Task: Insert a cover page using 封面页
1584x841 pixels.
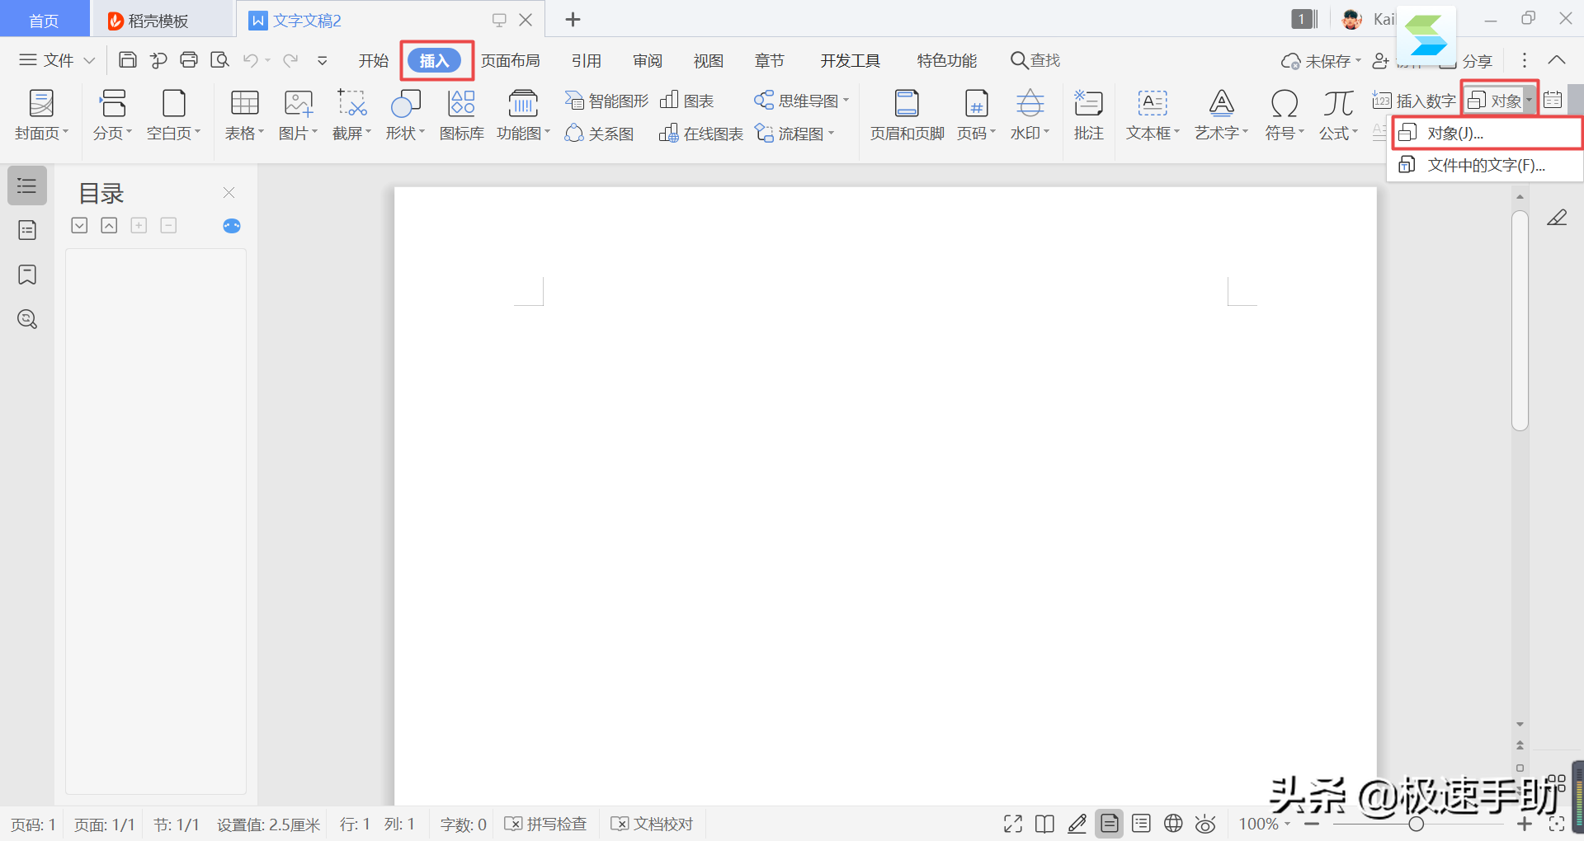Action: click(x=41, y=115)
